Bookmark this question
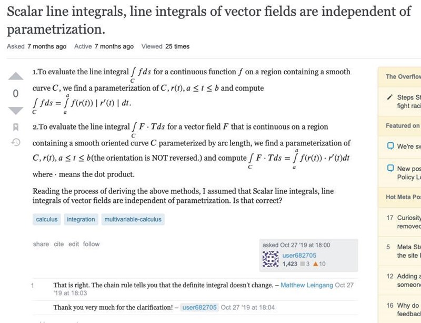The height and width of the screenshot is (323, 421). (x=16, y=127)
